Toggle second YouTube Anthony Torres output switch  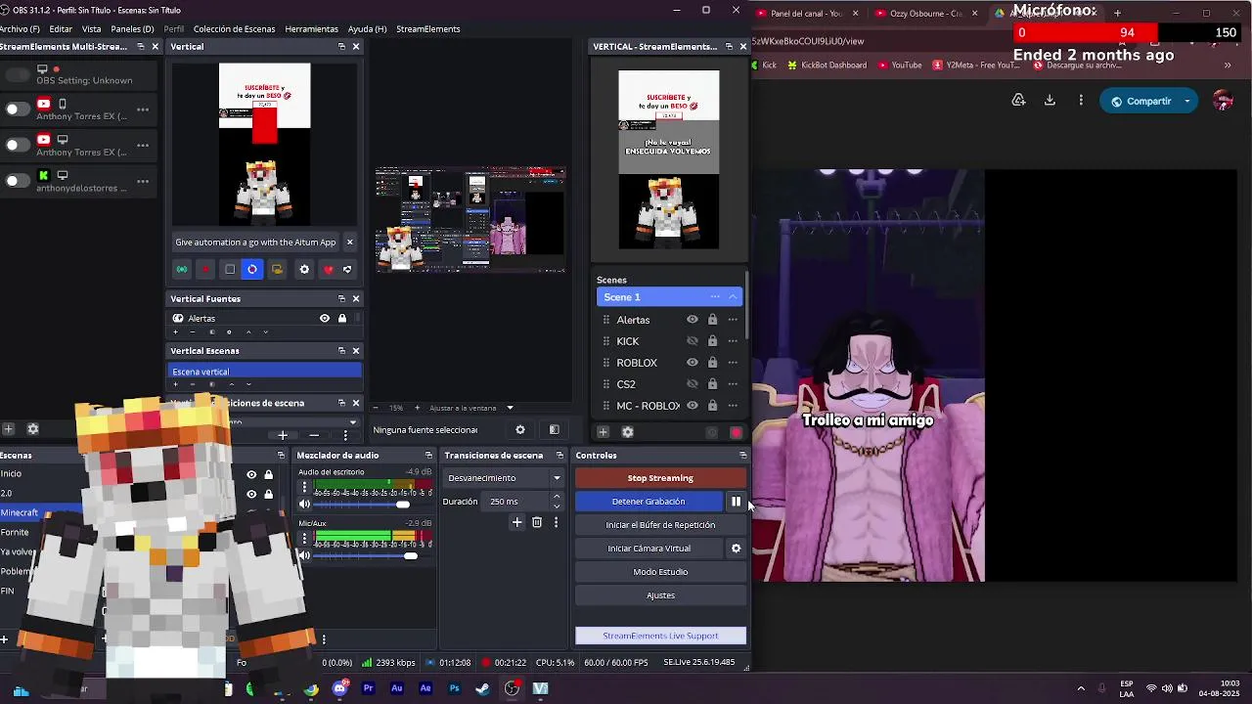coord(18,145)
